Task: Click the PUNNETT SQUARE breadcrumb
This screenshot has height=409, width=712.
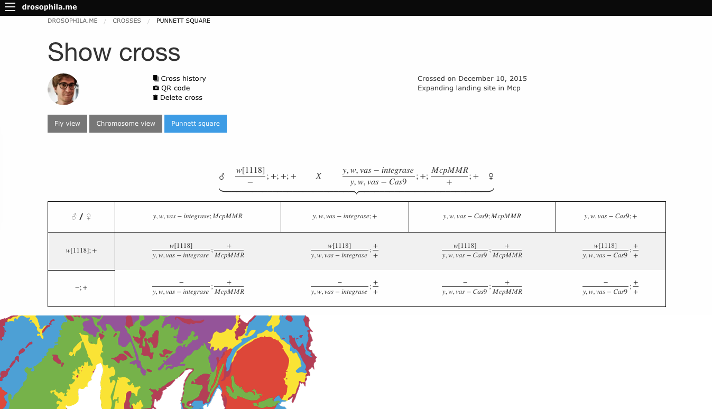Action: [183, 21]
